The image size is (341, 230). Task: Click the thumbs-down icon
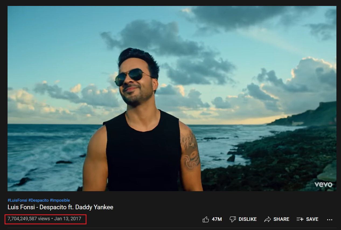pyautogui.click(x=233, y=219)
